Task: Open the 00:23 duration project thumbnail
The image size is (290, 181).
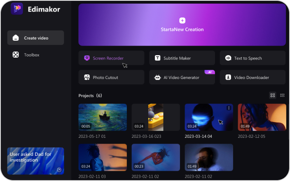Action: (x=156, y=157)
